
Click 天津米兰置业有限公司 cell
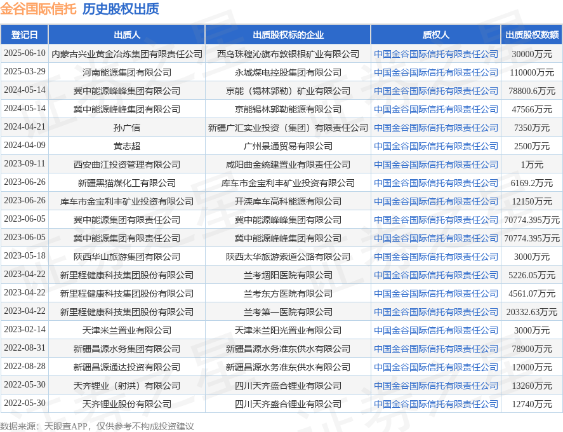pyautogui.click(x=127, y=330)
